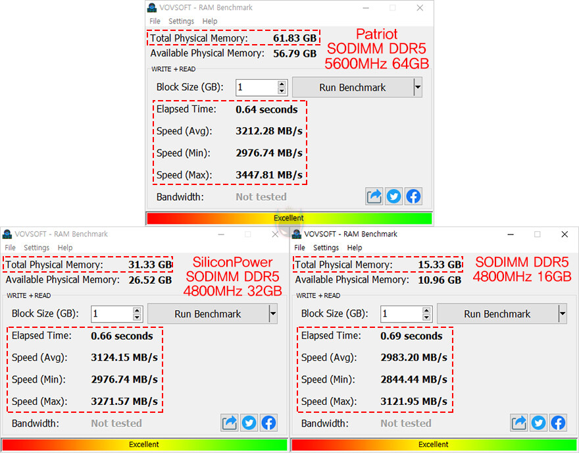Click the Excellent gradient progress bar
Viewport: 579px width, 453px height.
289,218
